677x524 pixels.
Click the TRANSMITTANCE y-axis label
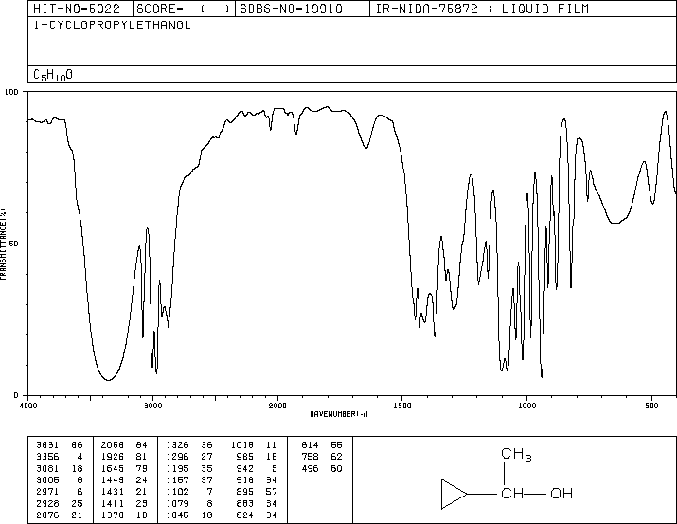[3, 244]
